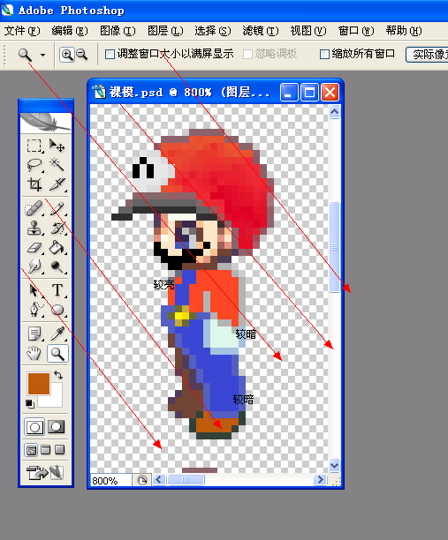The height and width of the screenshot is (540, 448).
Task: Select the Eraser tool
Action: click(34, 247)
